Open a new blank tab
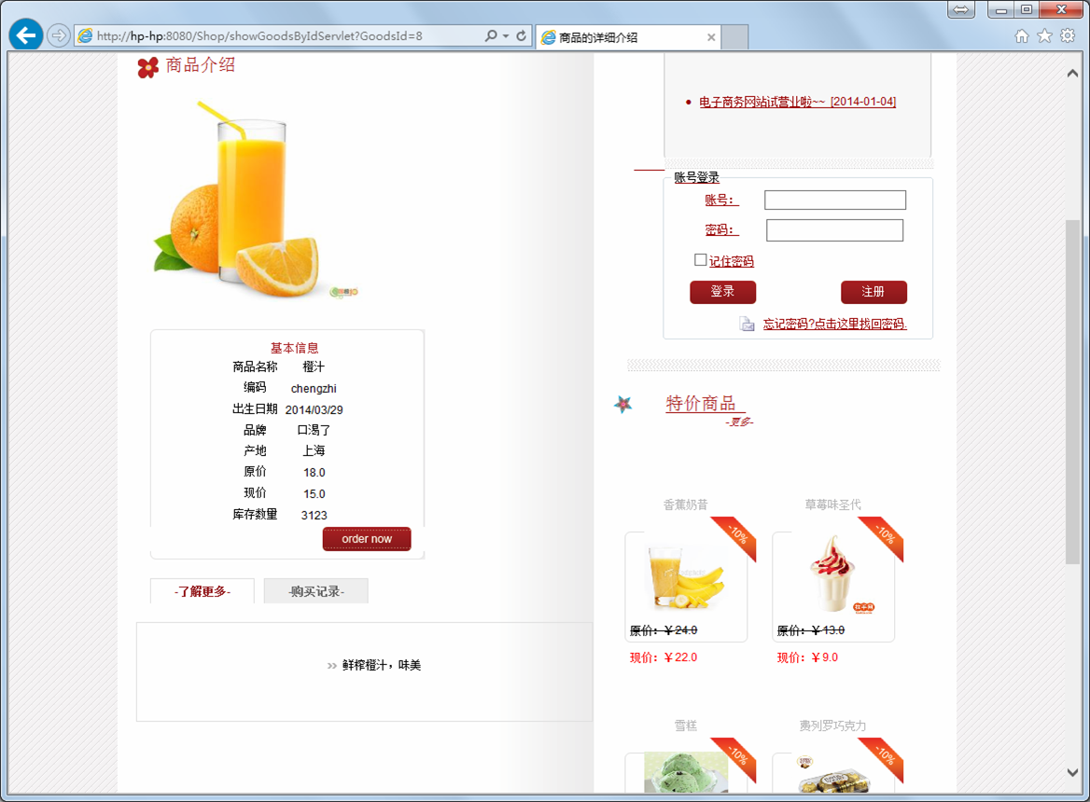Viewport: 1090px width, 802px height. click(x=734, y=37)
